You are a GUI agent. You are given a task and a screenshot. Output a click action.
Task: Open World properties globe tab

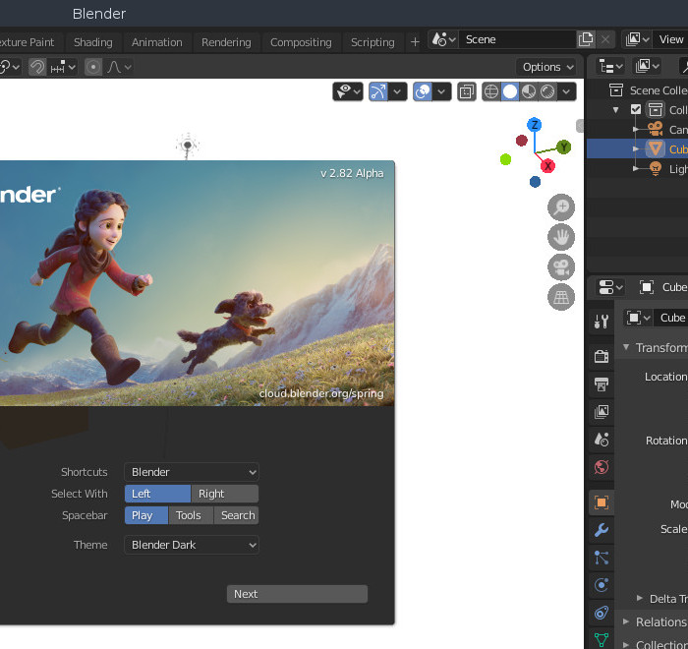coord(602,467)
